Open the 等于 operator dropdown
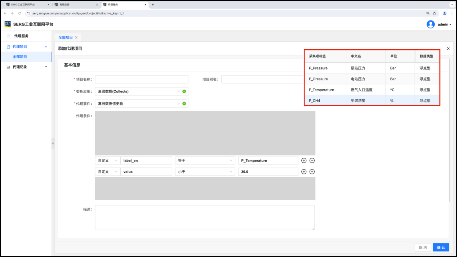The width and height of the screenshot is (457, 257). pos(205,161)
